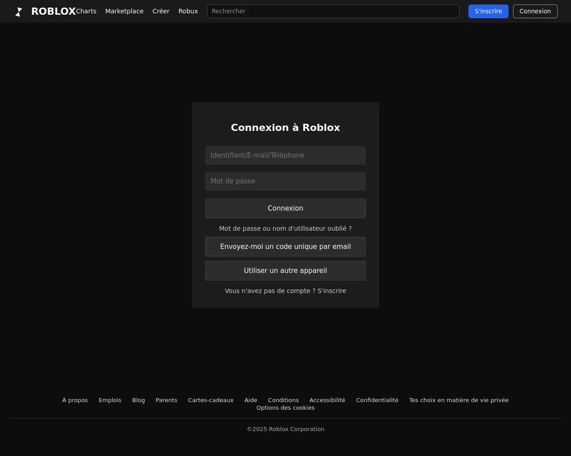Choose Utiliser un autre appareil
571x456 pixels.
[x=285, y=271]
